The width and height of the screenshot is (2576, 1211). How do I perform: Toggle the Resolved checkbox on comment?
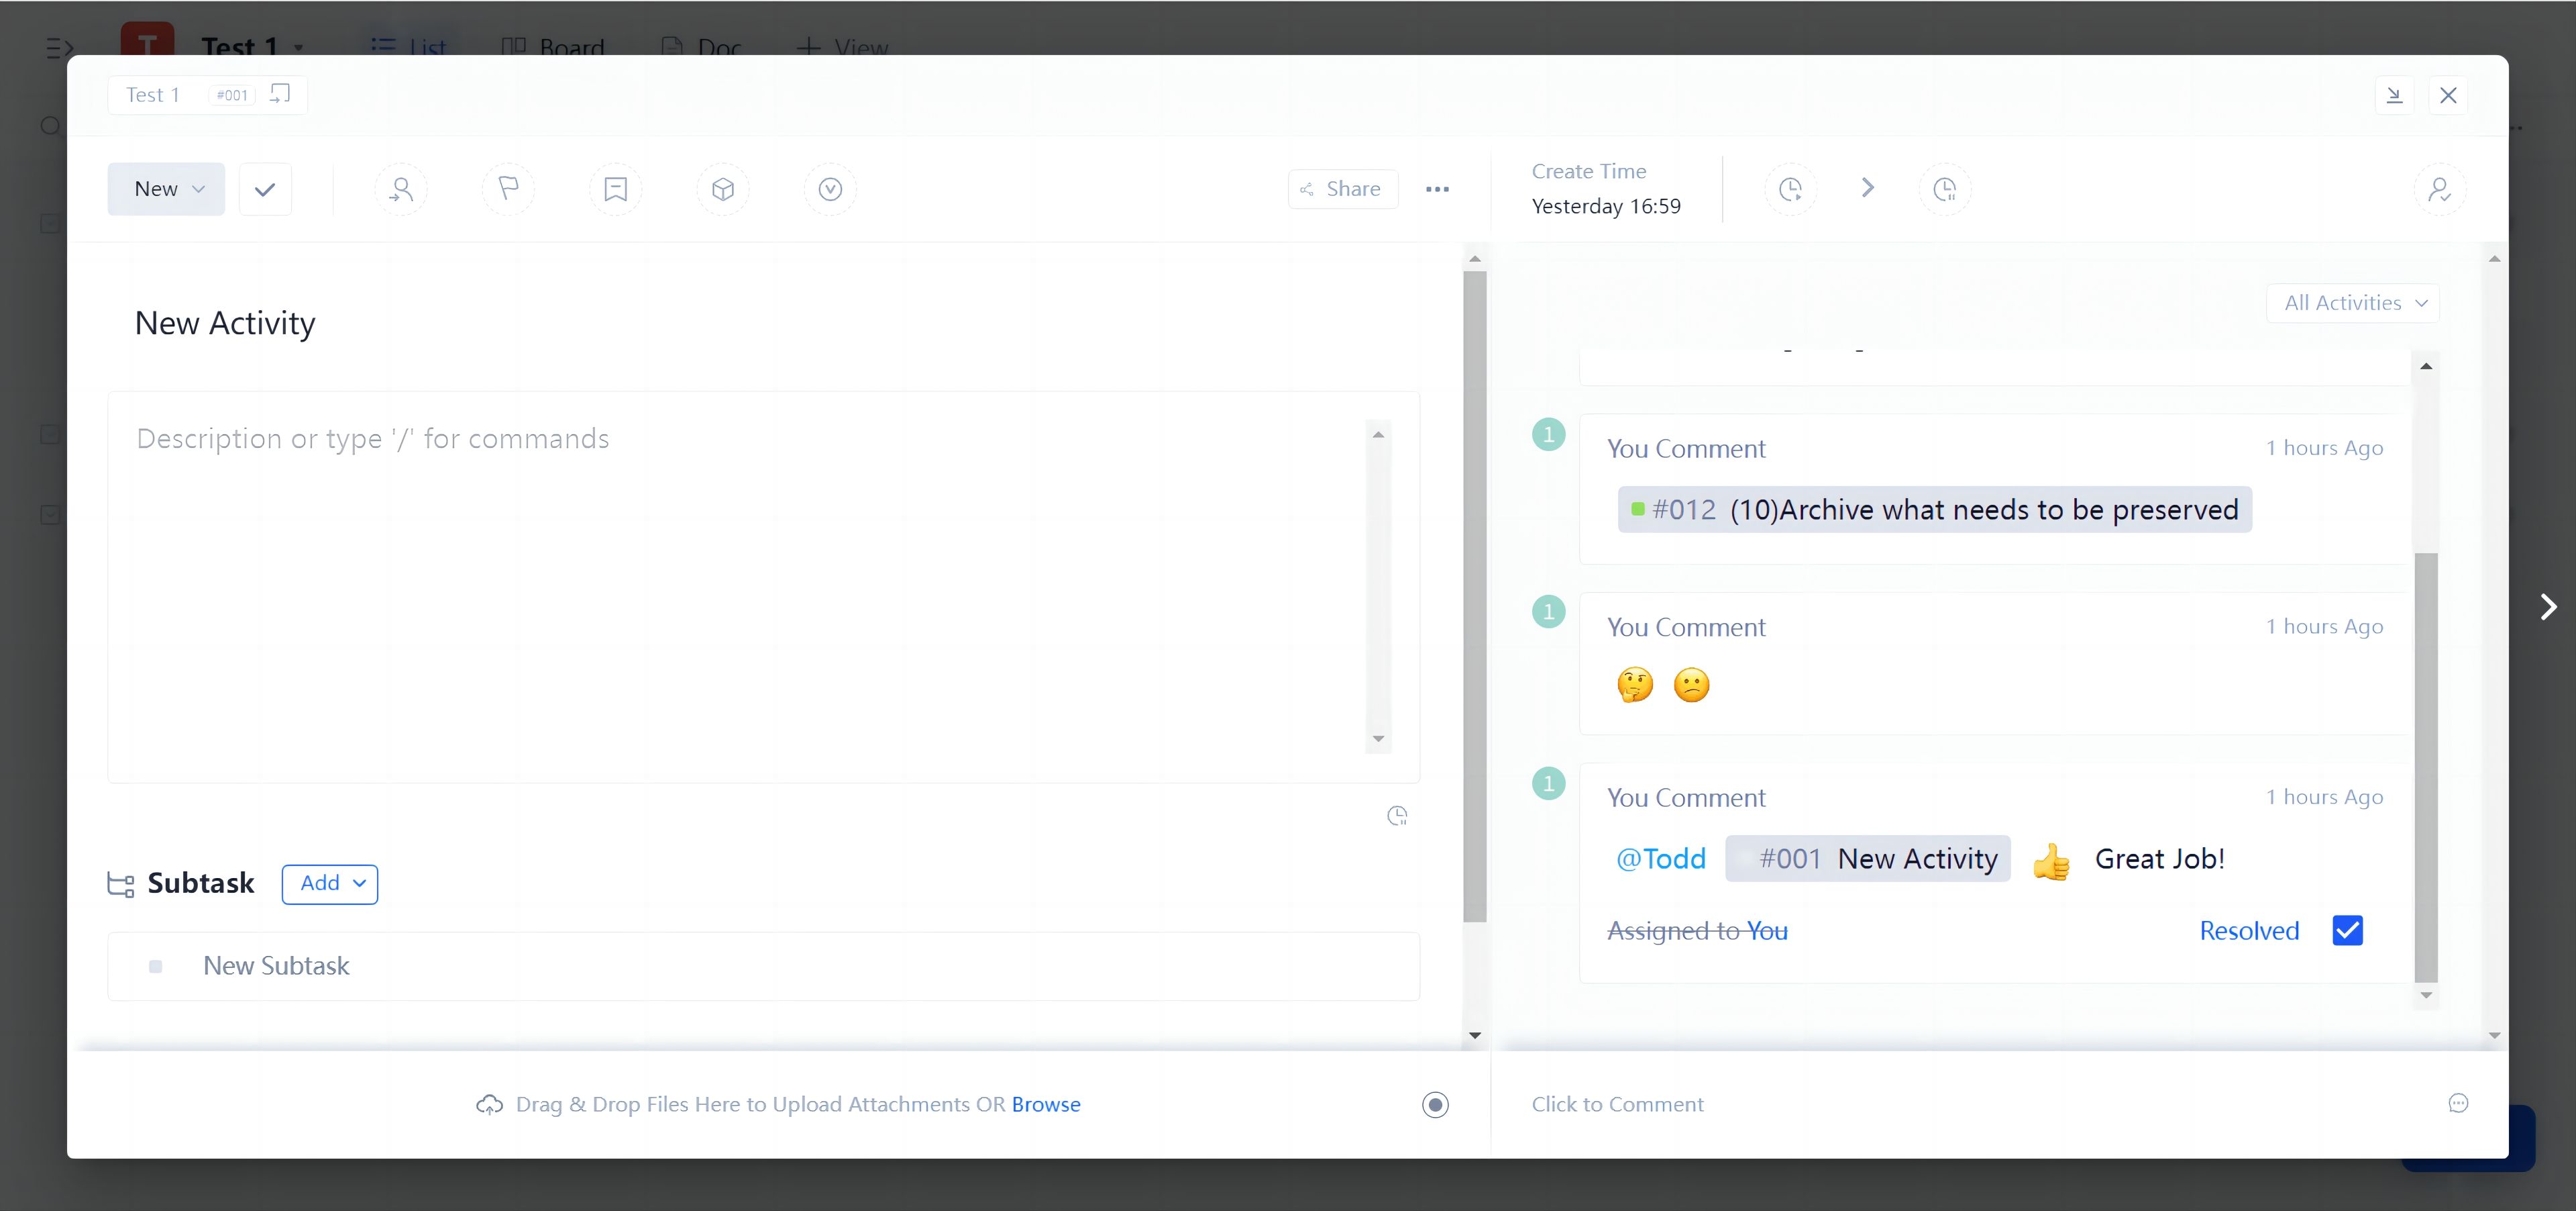(x=2346, y=930)
